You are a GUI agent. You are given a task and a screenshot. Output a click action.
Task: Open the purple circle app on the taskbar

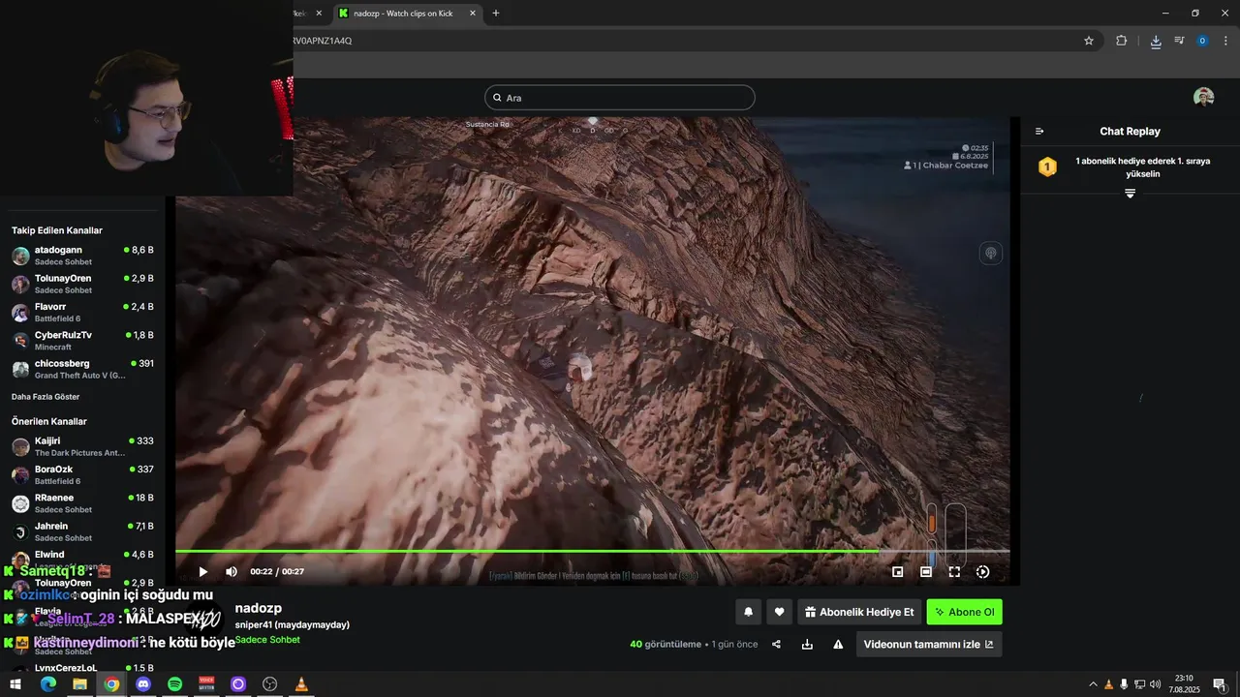point(238,684)
